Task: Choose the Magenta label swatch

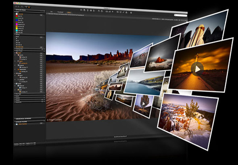Action: tap(17, 24)
